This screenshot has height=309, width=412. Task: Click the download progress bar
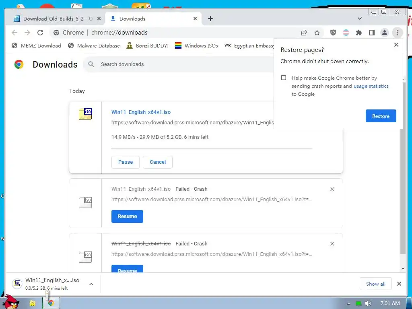coord(212,148)
